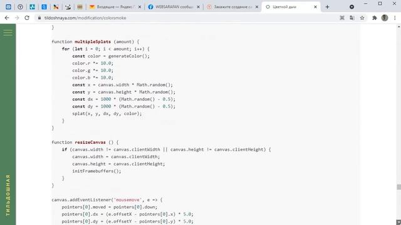Screen dimensions: 401x225
Task: Open the extensions puzzle-piece menu
Action: 375,18
